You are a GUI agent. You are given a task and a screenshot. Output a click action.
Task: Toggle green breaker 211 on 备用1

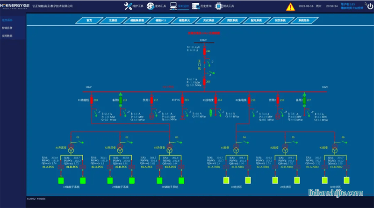pyautogui.click(x=120, y=100)
